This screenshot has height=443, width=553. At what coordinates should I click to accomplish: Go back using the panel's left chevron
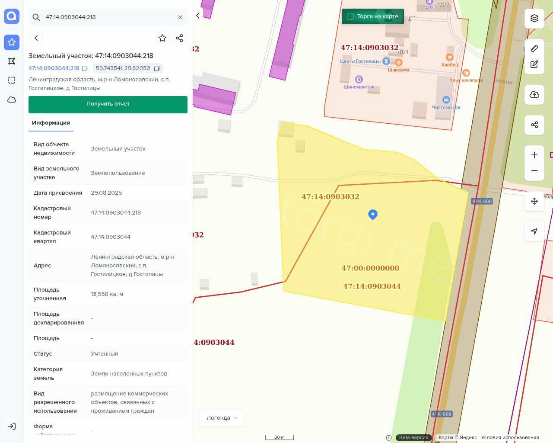click(x=36, y=38)
